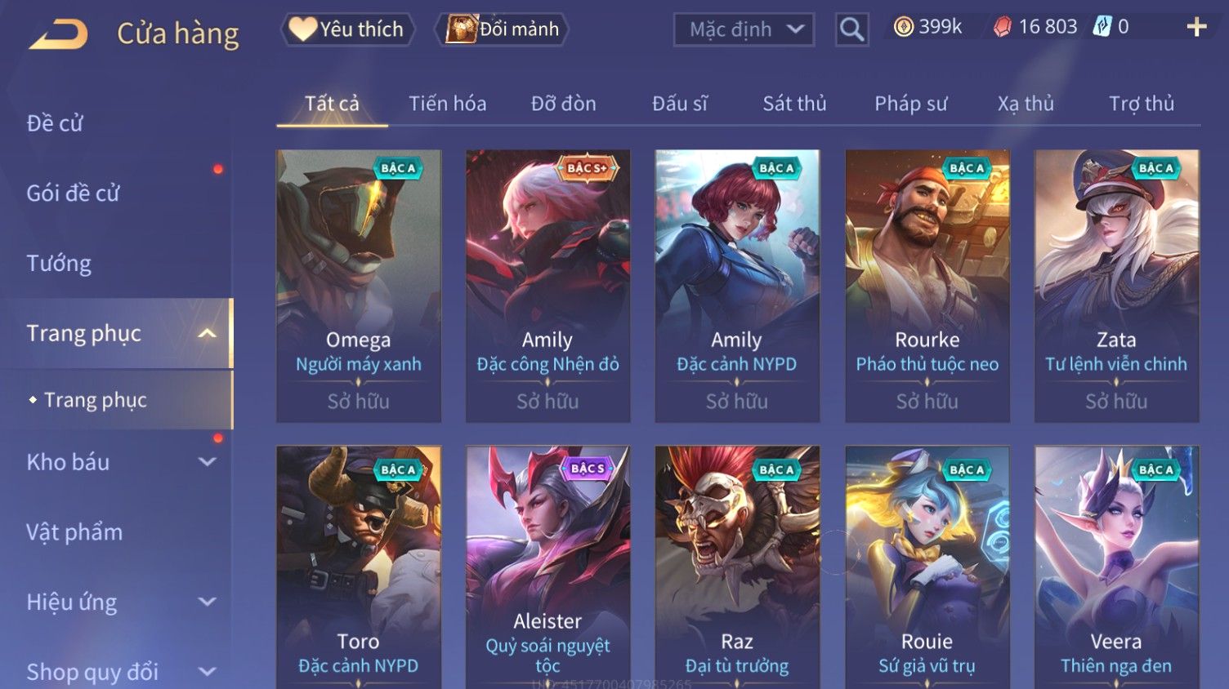
Task: Click the red gem currency icon
Action: click(1003, 27)
